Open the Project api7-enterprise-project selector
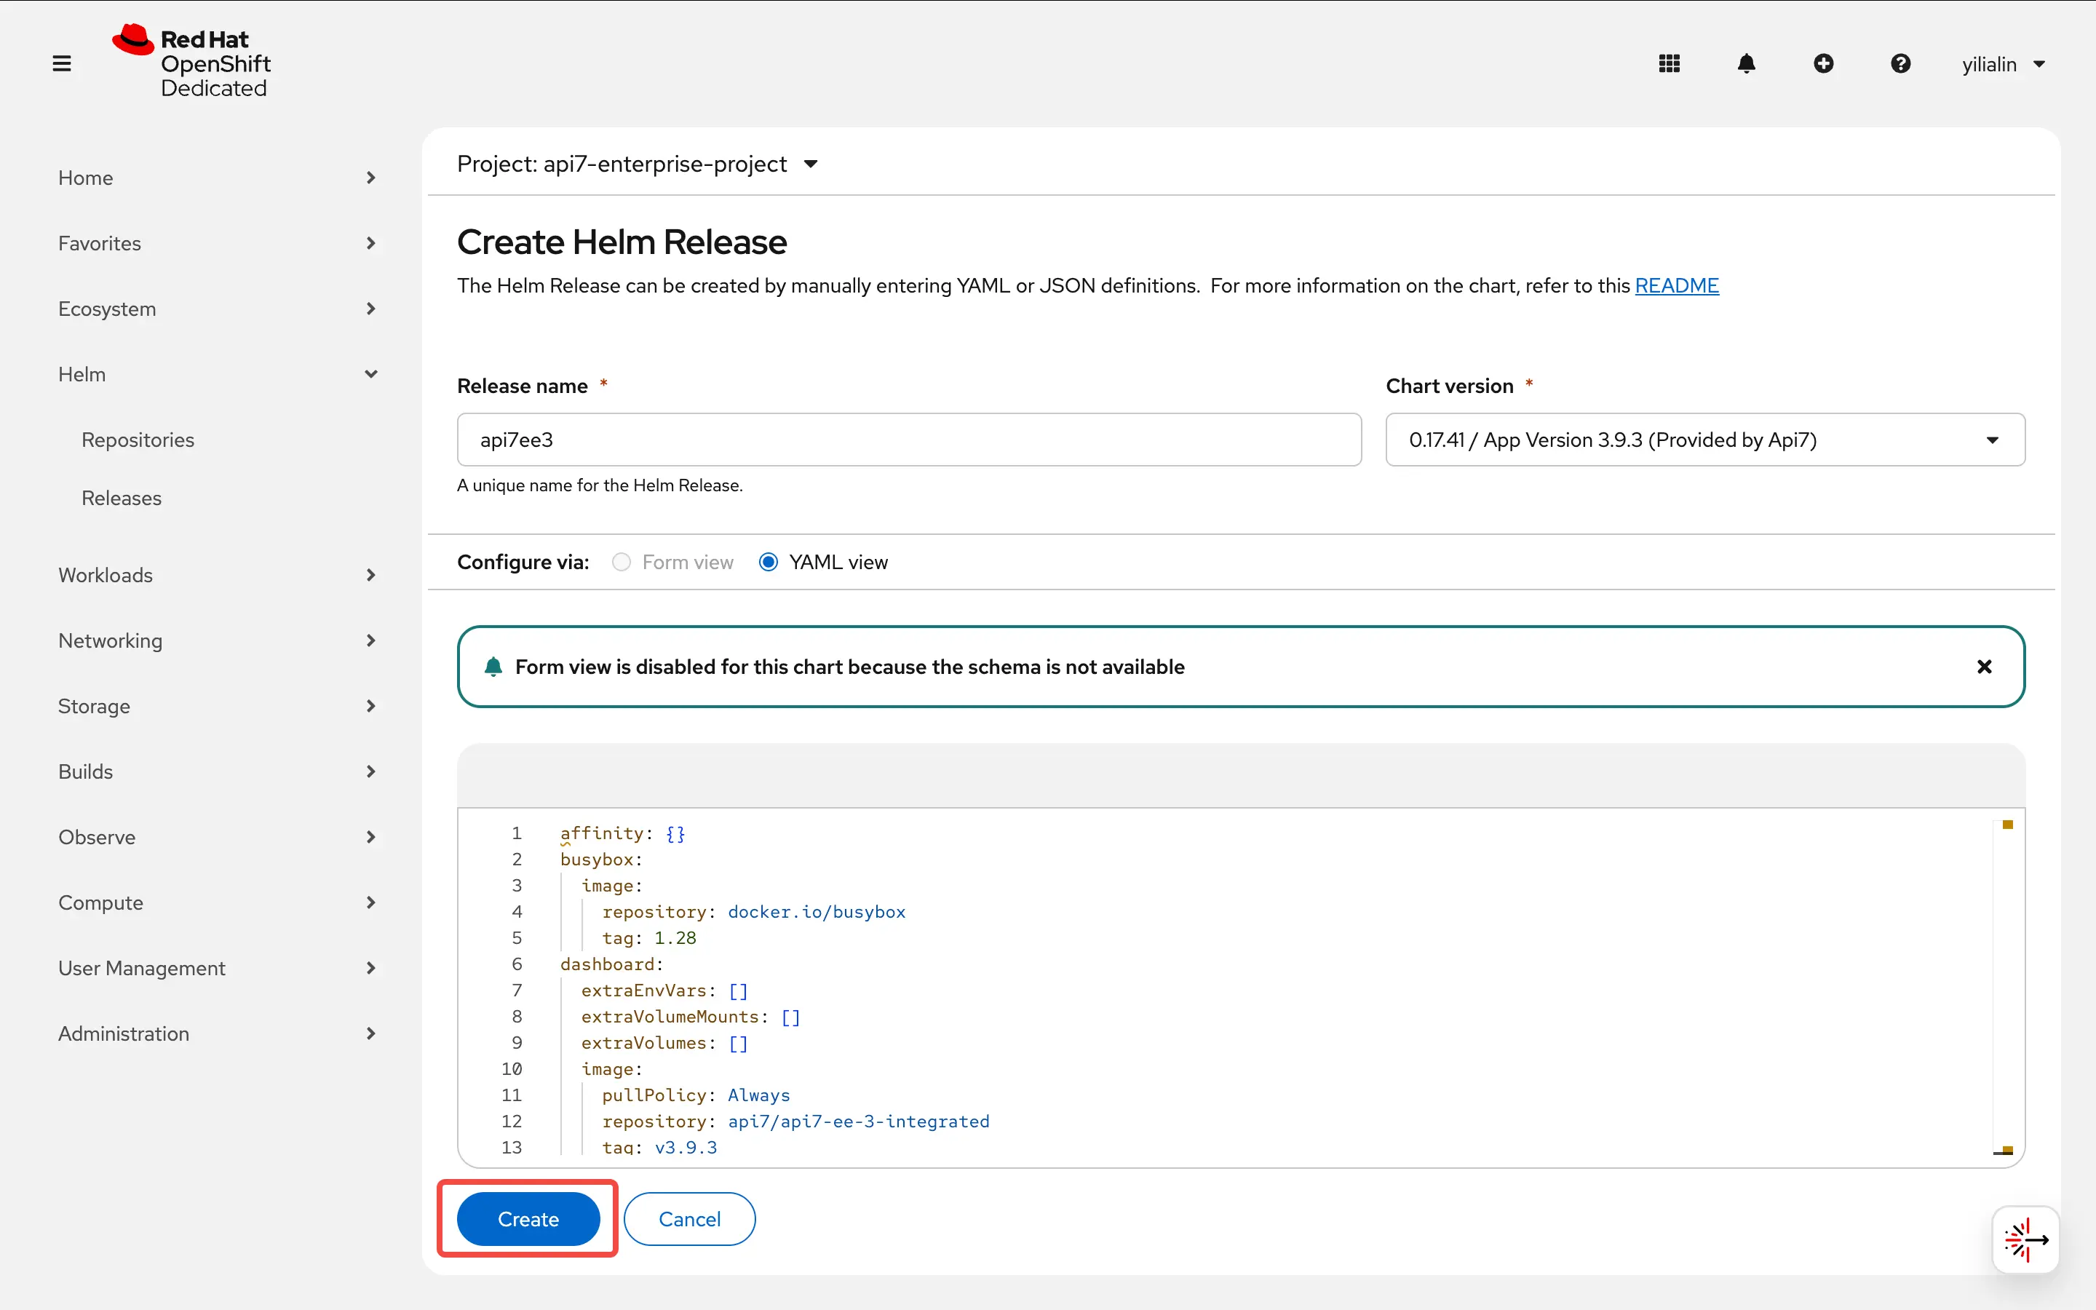Screen dimensions: 2096x1310 point(637,164)
